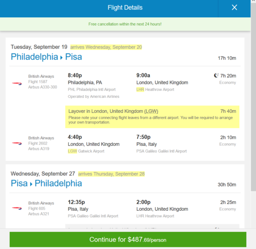Click Continue for $487.69/person button
The image size is (256, 249).
pyautogui.click(x=128, y=240)
